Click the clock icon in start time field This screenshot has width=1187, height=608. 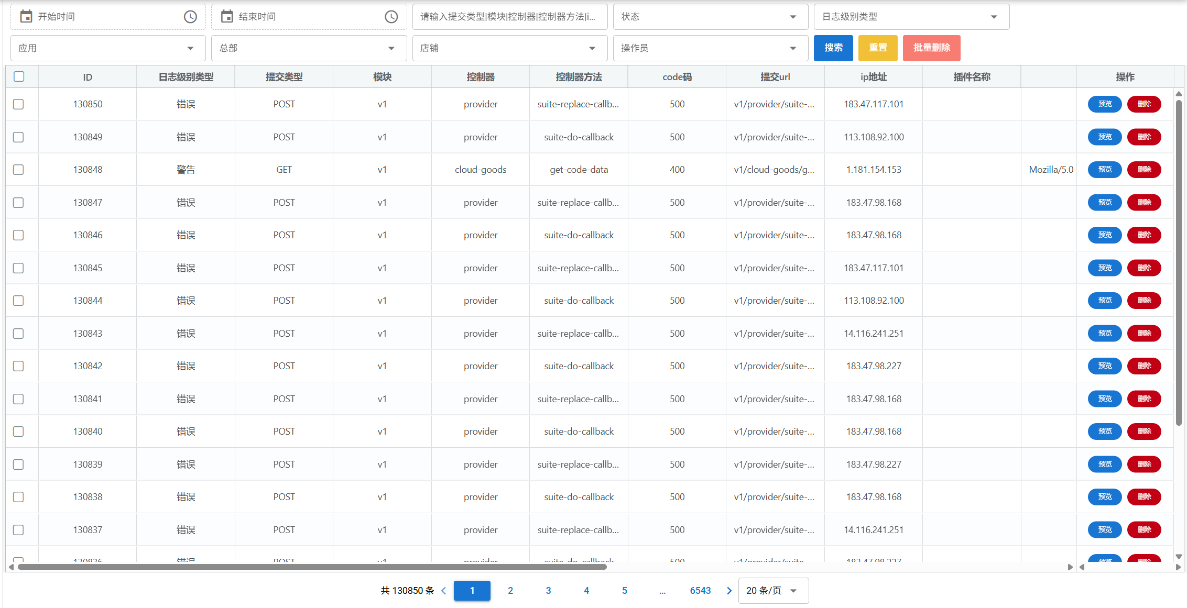click(x=190, y=17)
